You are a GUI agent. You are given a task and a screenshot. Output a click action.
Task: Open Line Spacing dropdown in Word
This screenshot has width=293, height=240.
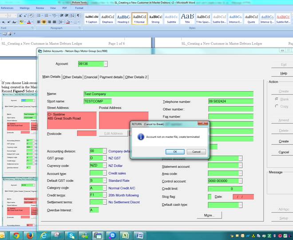(x=61, y=22)
